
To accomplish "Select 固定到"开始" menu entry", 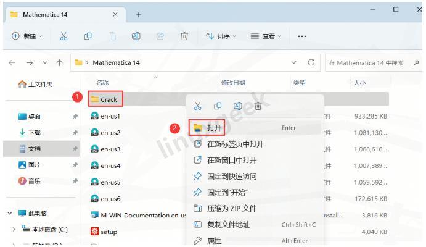I will click(255, 192).
